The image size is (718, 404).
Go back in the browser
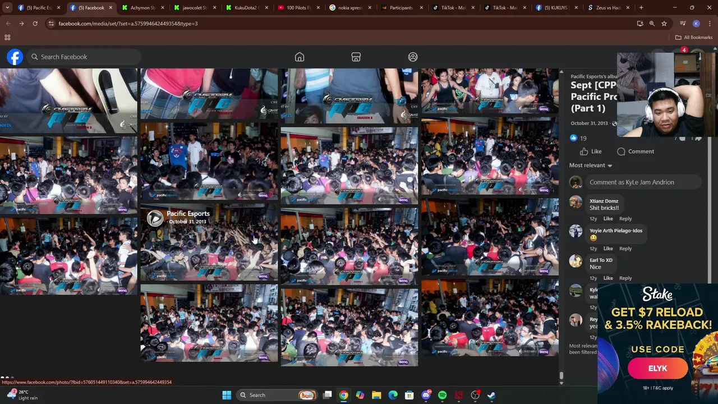(x=8, y=24)
